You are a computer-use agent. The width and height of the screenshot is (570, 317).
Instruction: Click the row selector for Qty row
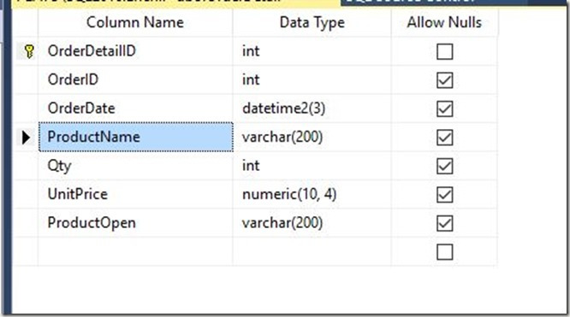point(27,166)
